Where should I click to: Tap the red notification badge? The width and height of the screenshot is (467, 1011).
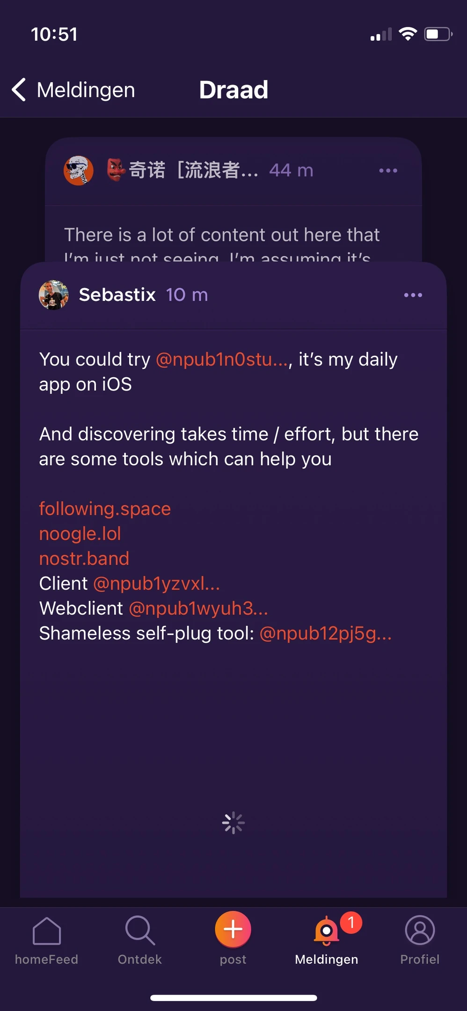click(351, 922)
